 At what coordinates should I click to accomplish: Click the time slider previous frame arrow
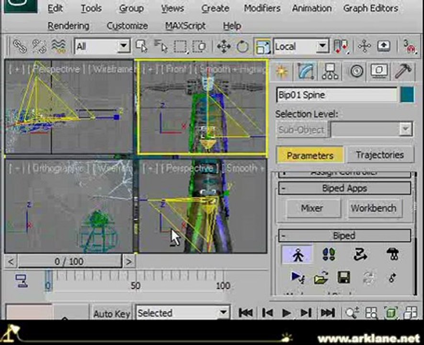(11, 262)
